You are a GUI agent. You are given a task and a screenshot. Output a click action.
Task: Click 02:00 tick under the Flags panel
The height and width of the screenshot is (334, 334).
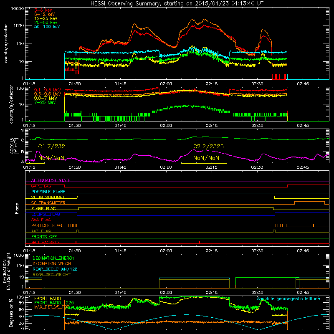tap(166, 251)
